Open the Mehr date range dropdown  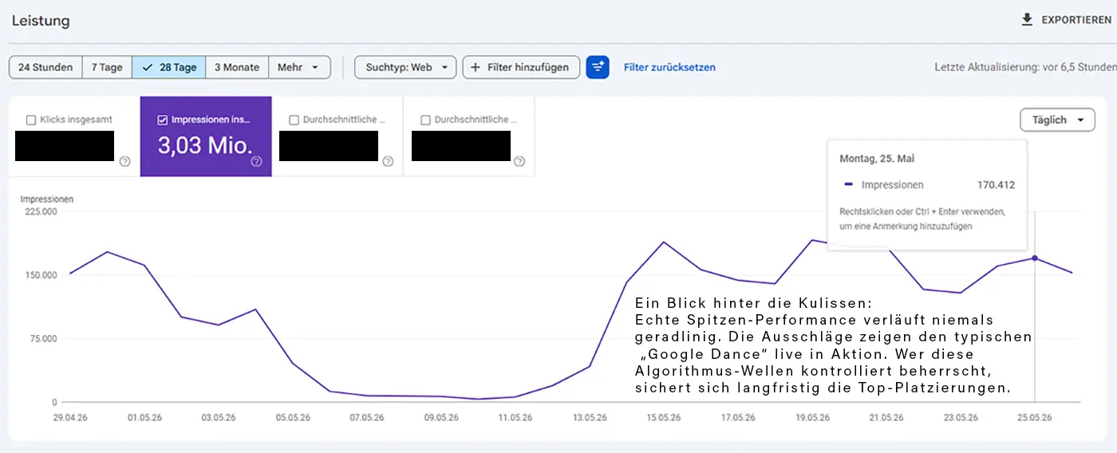(299, 67)
